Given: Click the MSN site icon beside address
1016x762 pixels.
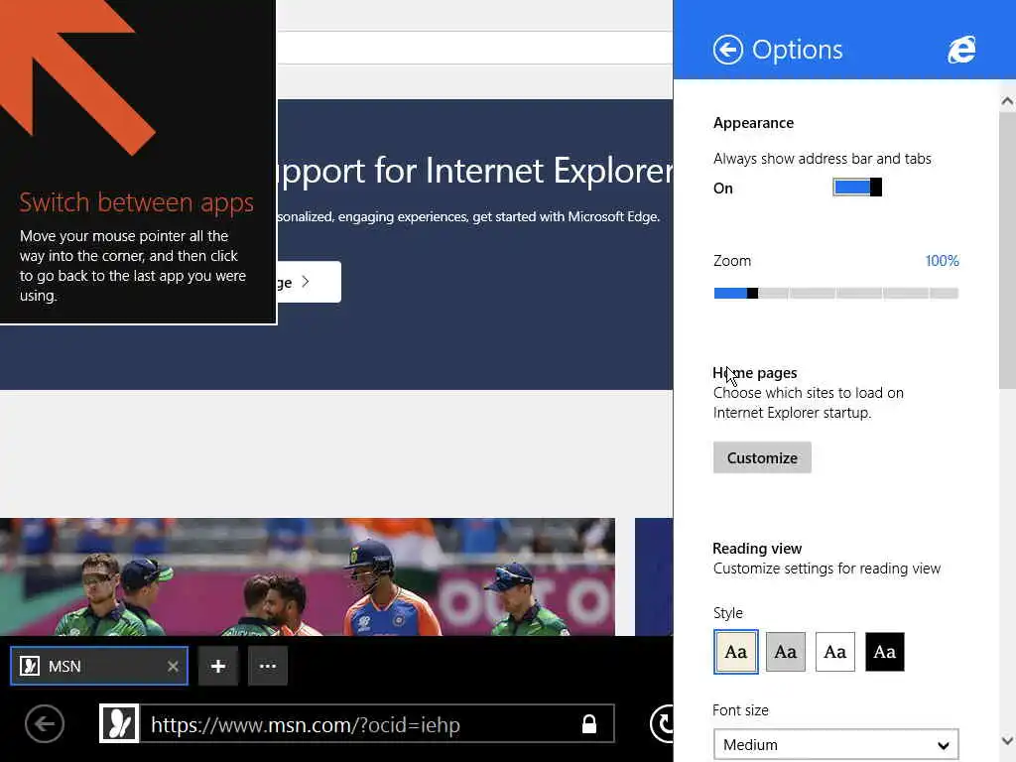Looking at the screenshot, I should pos(119,723).
